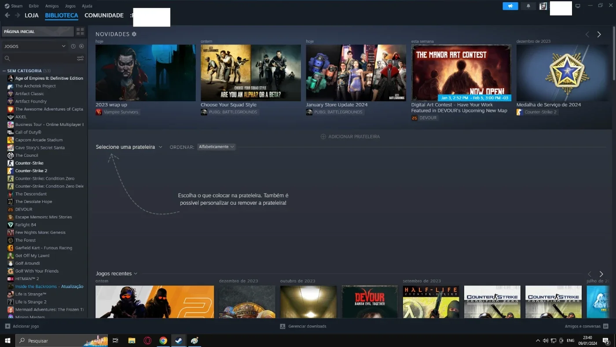This screenshot has height=347, width=616.
Task: Open the notifications bell
Action: pos(528,6)
